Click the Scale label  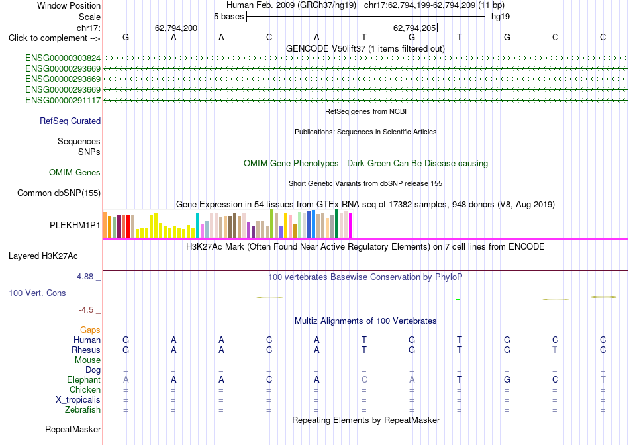click(x=89, y=17)
